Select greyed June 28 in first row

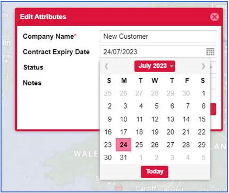pos(155,93)
